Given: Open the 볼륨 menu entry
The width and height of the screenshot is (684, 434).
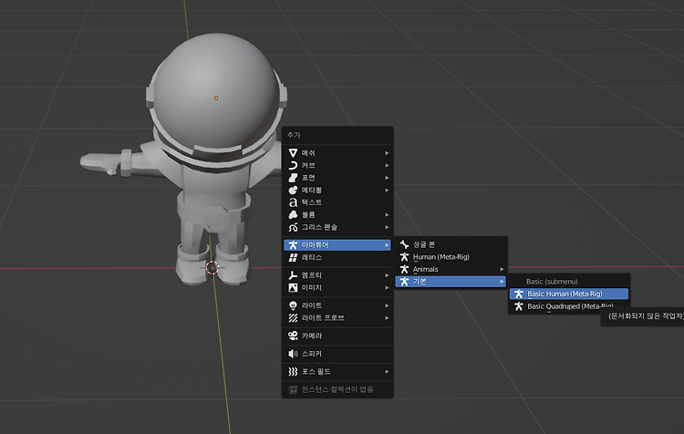Looking at the screenshot, I should (337, 214).
